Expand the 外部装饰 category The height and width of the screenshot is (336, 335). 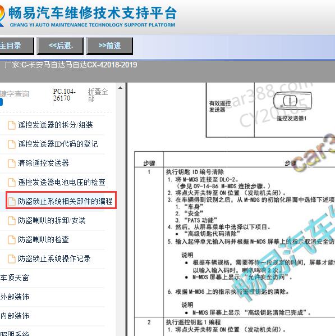(x=15, y=297)
